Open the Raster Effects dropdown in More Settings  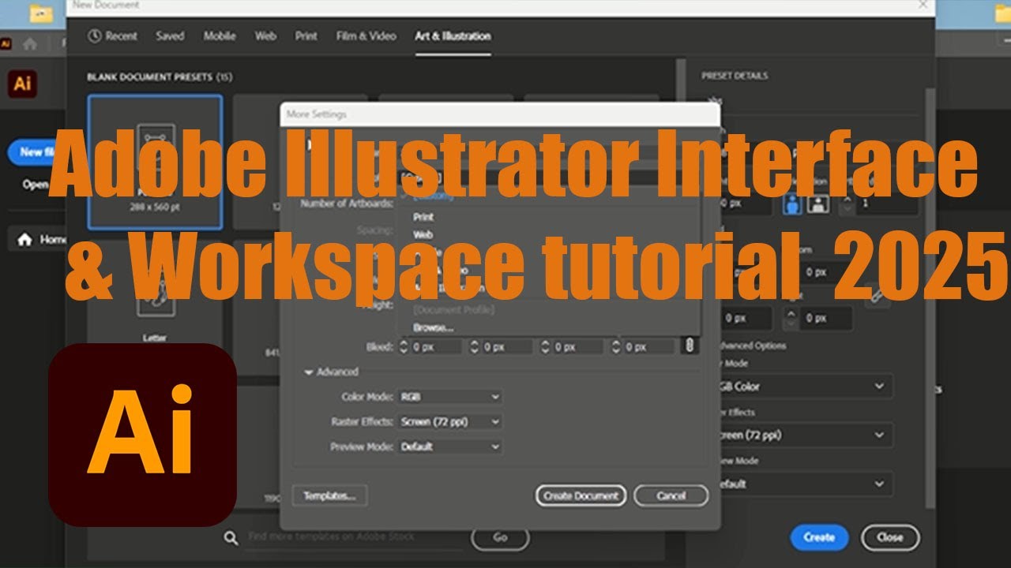tap(450, 421)
